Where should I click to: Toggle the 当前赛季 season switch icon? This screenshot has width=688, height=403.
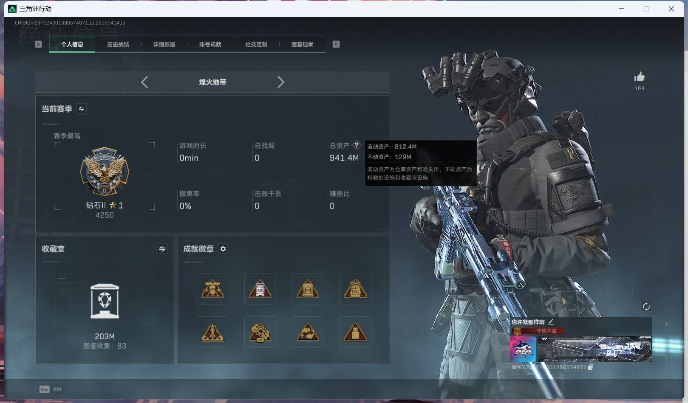[x=81, y=109]
